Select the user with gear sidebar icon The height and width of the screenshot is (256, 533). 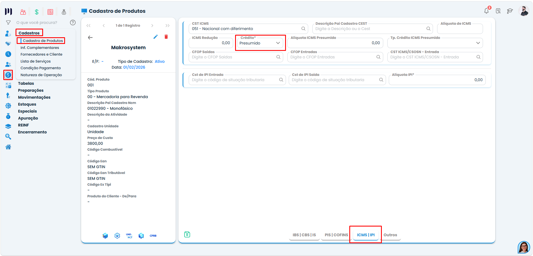coord(8,34)
